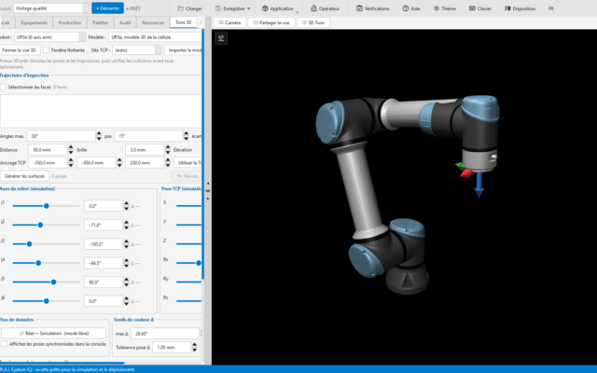Click the blue Démarrer button

[107, 8]
